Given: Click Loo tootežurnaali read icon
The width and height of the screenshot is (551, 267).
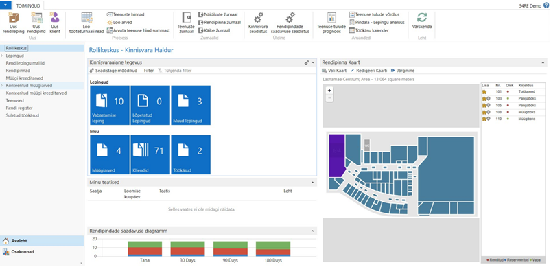Looking at the screenshot, I should 86,18.
